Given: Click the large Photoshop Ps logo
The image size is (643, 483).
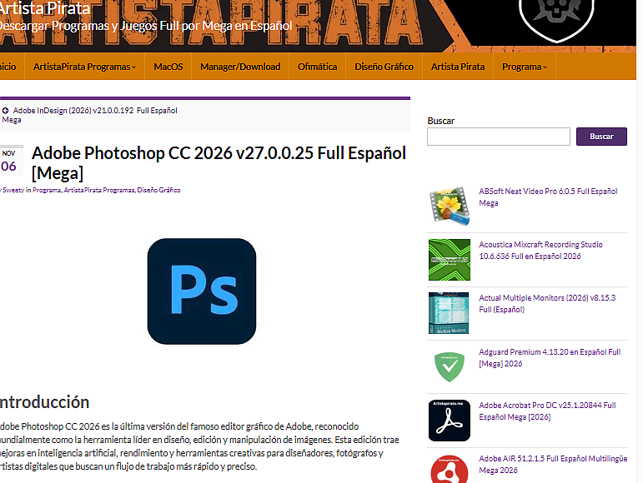Looking at the screenshot, I should click(201, 291).
